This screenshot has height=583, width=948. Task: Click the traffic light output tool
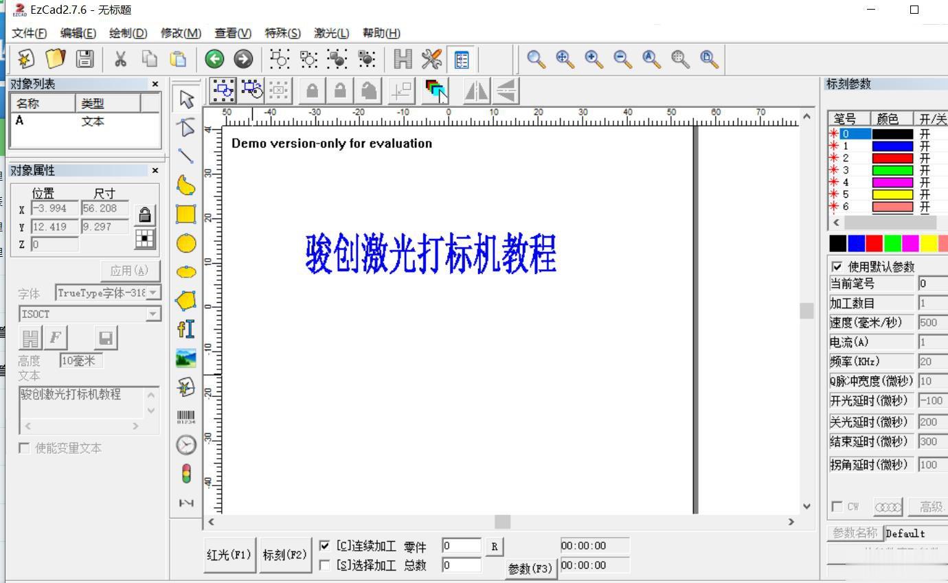pyautogui.click(x=186, y=475)
